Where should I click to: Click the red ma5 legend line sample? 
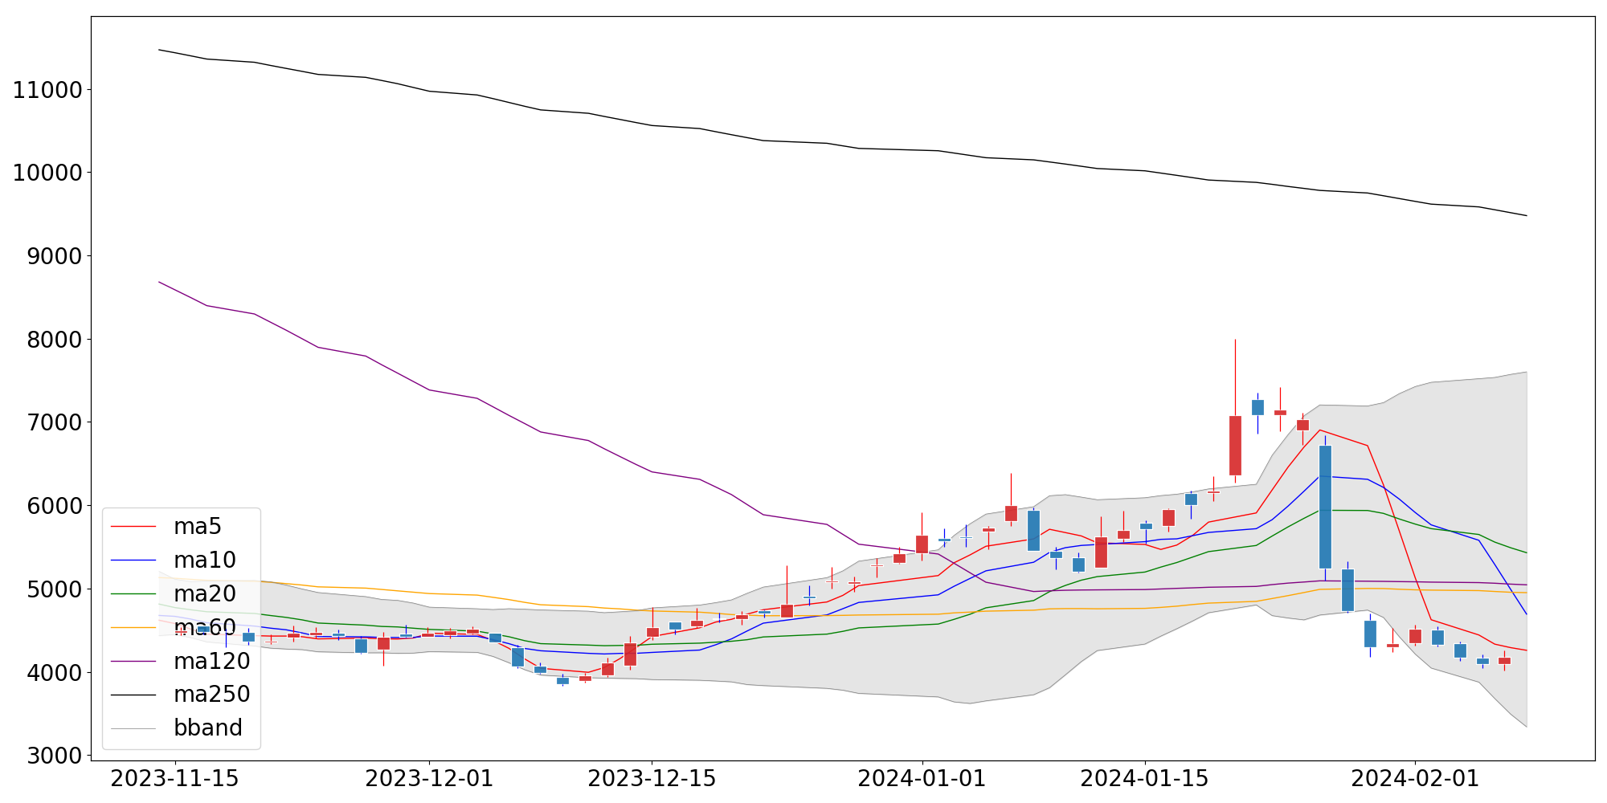133,527
